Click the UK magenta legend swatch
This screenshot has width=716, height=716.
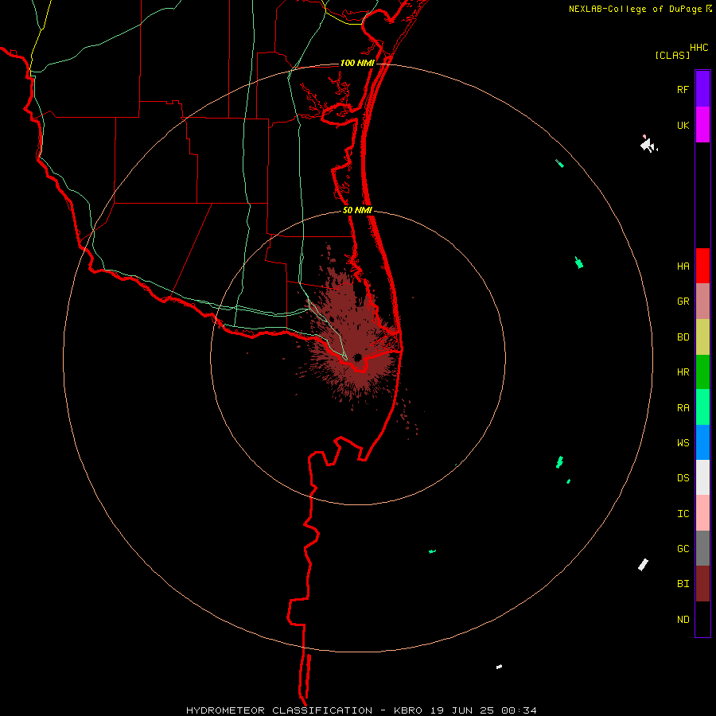702,125
